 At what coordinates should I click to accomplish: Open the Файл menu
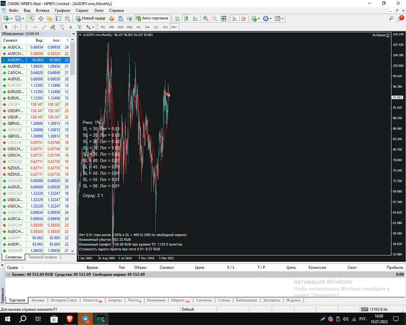click(x=13, y=11)
